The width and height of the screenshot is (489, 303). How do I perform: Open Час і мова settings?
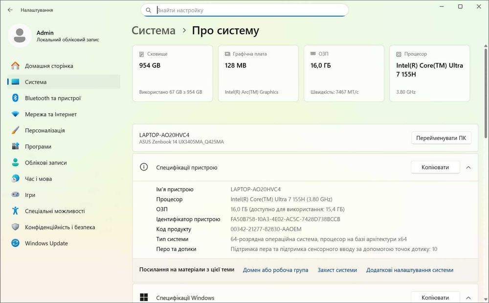tap(38, 179)
